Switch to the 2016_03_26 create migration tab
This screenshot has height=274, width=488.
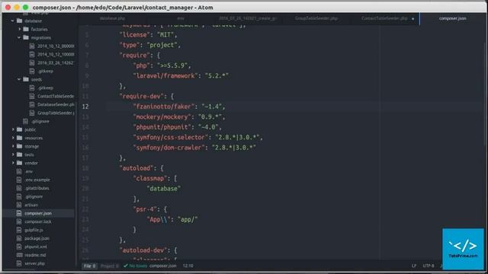[247, 18]
